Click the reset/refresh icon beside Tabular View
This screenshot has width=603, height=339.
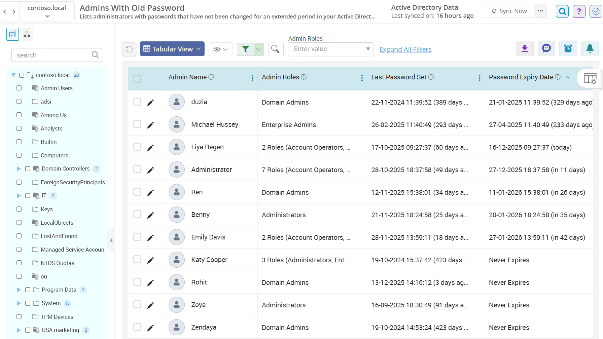tap(129, 49)
